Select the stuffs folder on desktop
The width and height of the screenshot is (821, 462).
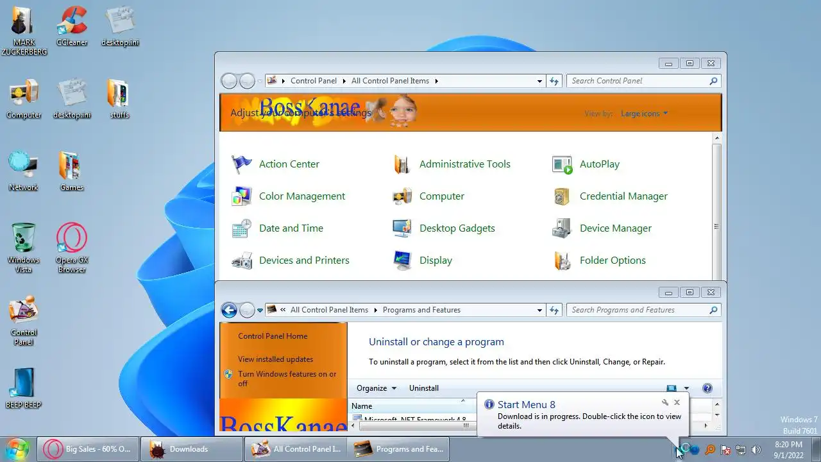[119, 99]
